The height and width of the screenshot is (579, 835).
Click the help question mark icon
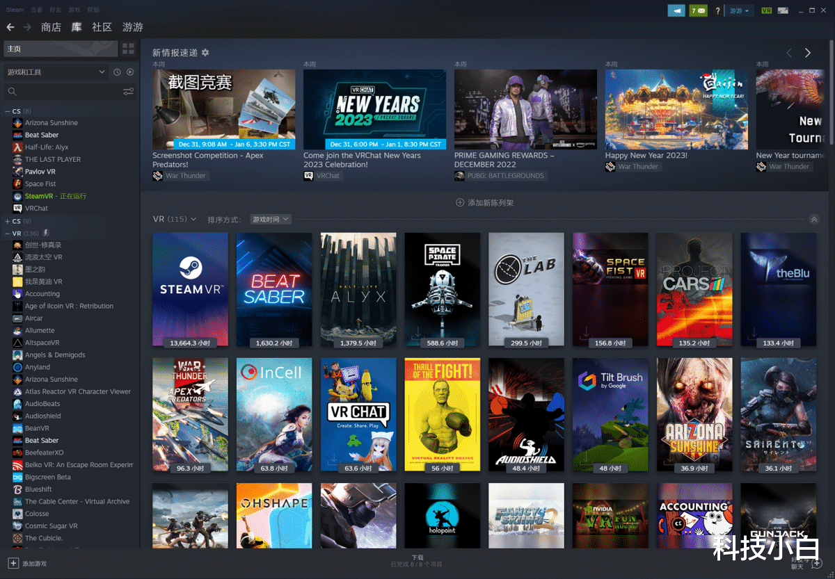pyautogui.click(x=717, y=10)
